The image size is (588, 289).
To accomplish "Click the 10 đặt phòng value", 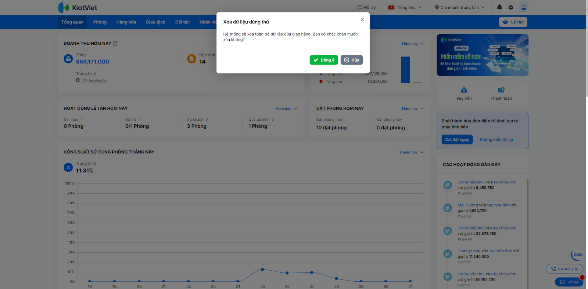I will click(x=331, y=128).
